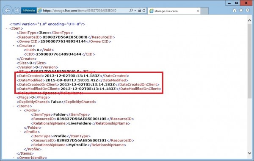Collapse the Creator XML node
This screenshot has width=254, height=161.
click(14, 46)
